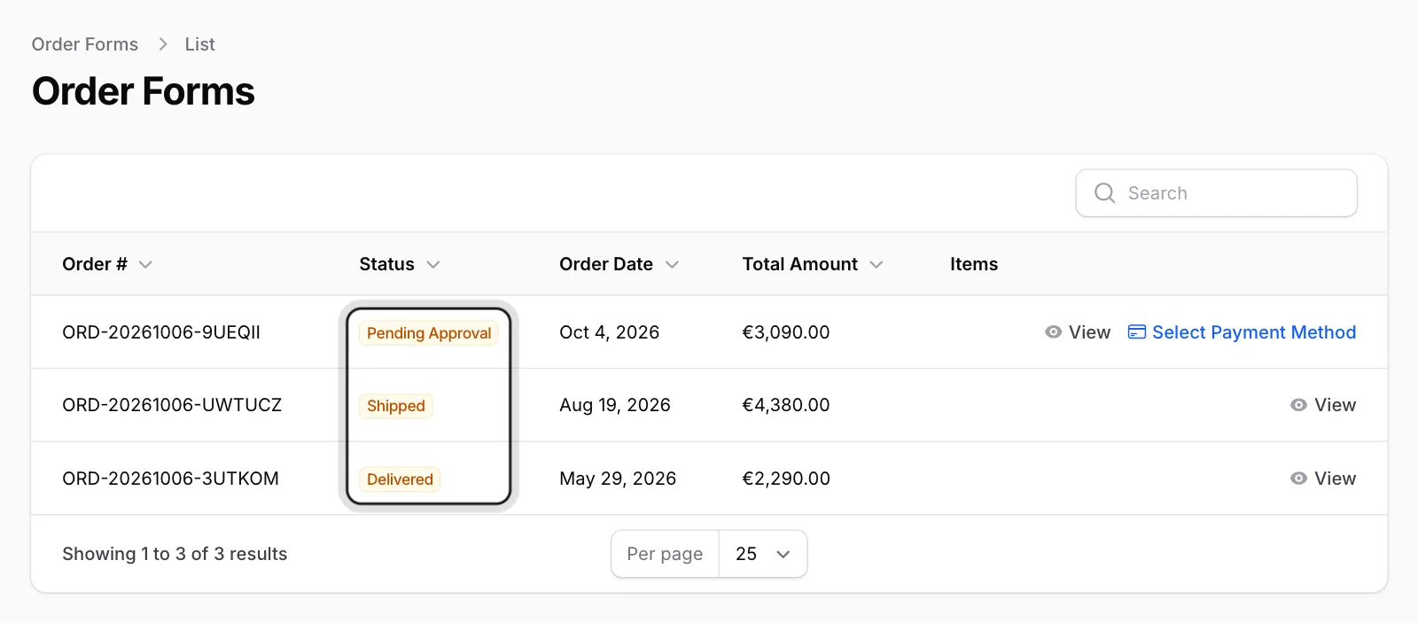Click the Per page label
Viewport: 1418px width, 623px height.
(665, 554)
